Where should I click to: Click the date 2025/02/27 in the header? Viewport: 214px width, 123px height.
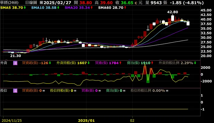tap(57, 3)
